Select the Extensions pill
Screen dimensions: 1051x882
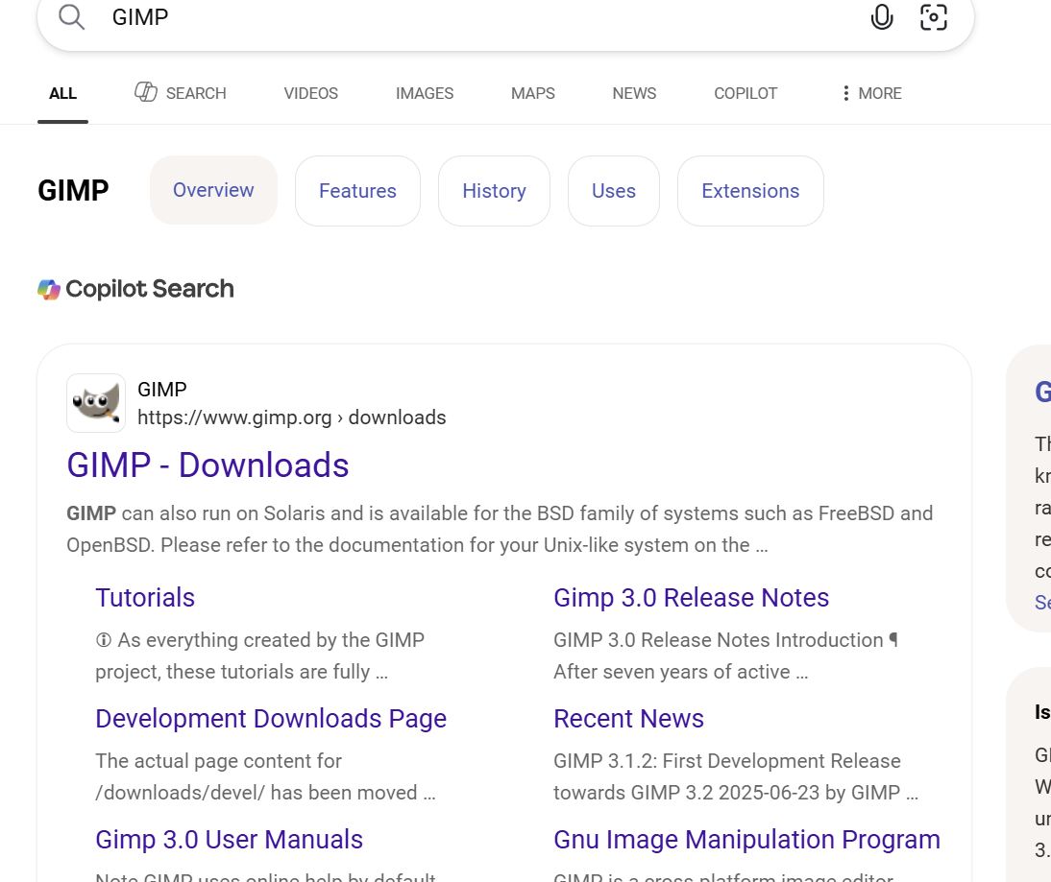[x=750, y=190]
